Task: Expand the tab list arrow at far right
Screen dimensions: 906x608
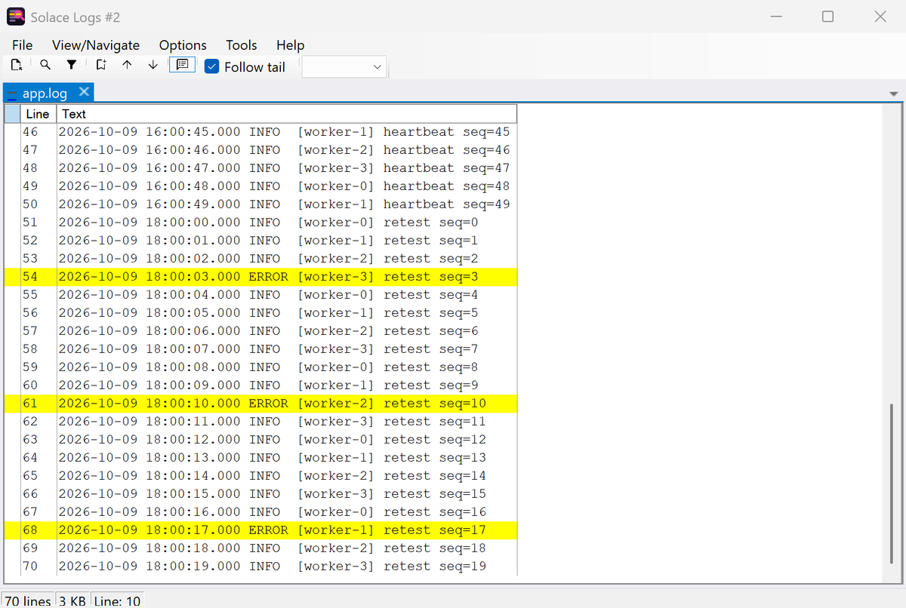Action: click(894, 94)
